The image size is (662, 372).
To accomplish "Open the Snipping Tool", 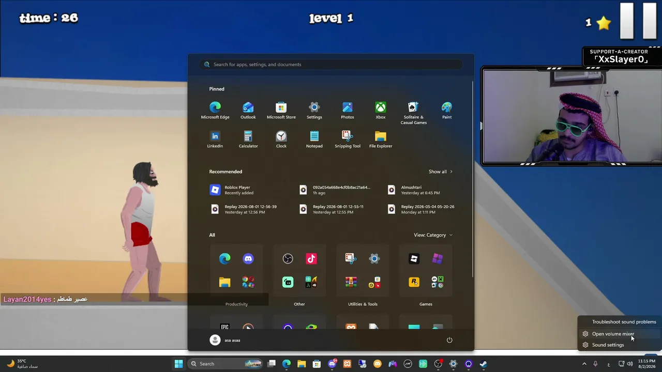I will (348, 139).
